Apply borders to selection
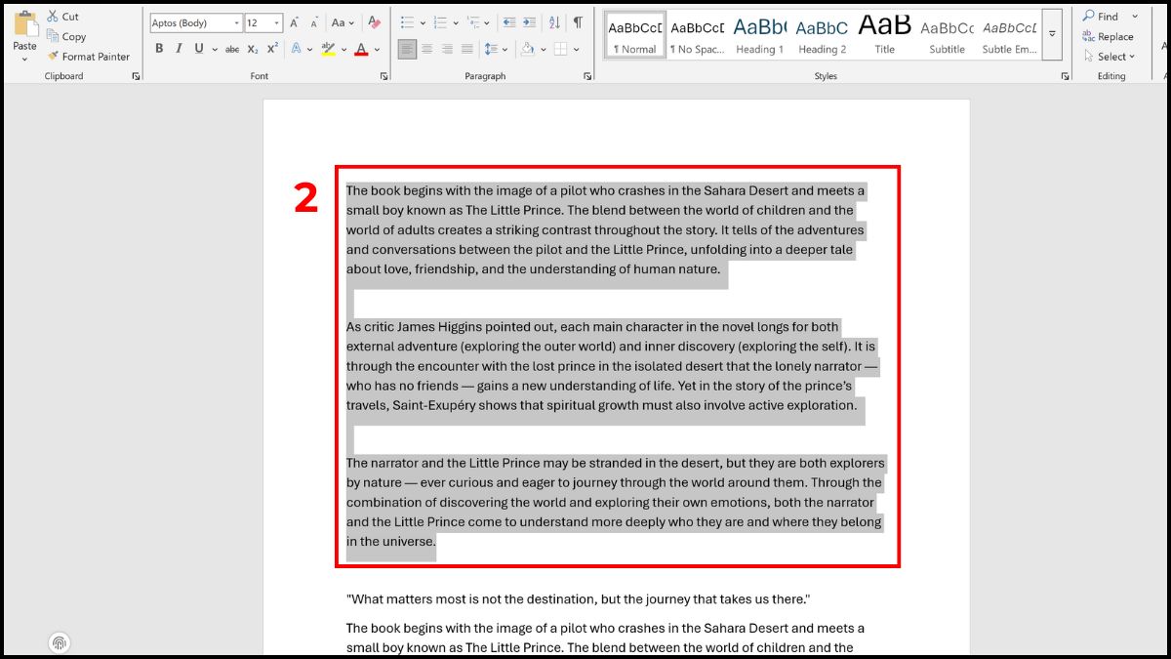Image resolution: width=1171 pixels, height=659 pixels. (560, 48)
